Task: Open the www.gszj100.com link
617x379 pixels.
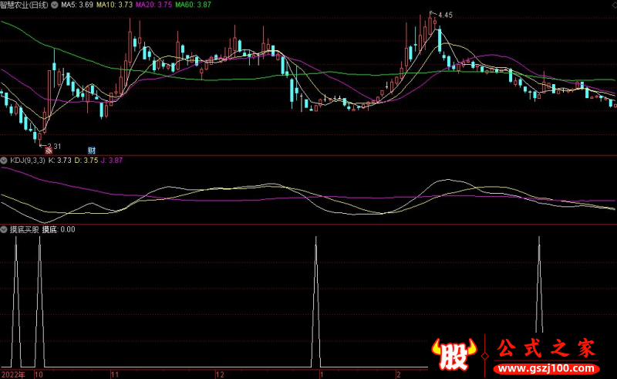Action: click(545, 369)
